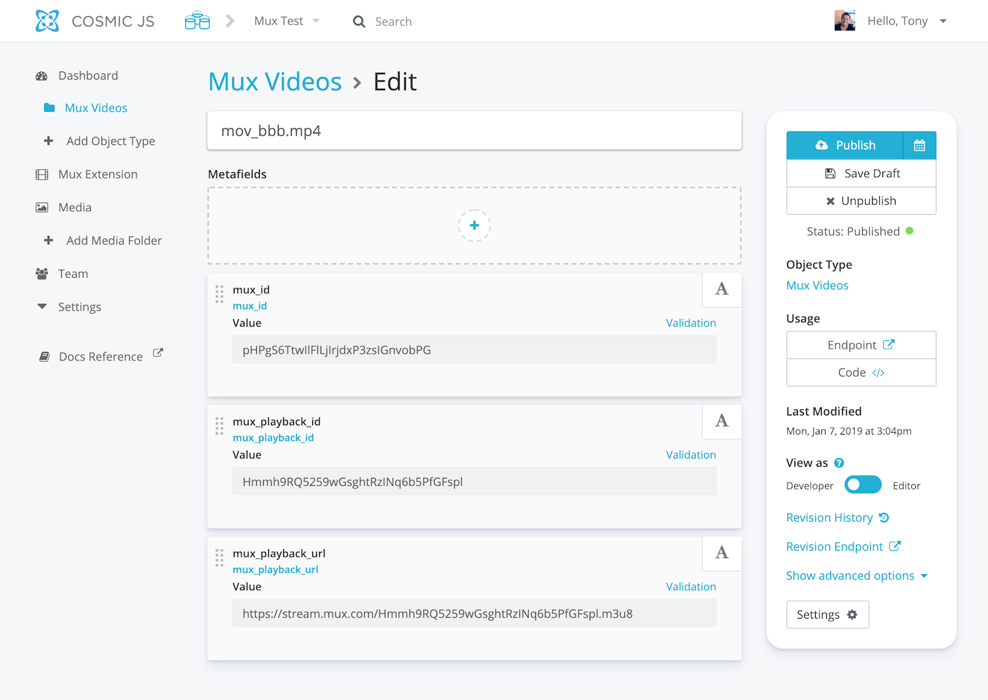Open the publish schedule calendar icon
Viewport: 988px width, 700px height.
(x=919, y=145)
